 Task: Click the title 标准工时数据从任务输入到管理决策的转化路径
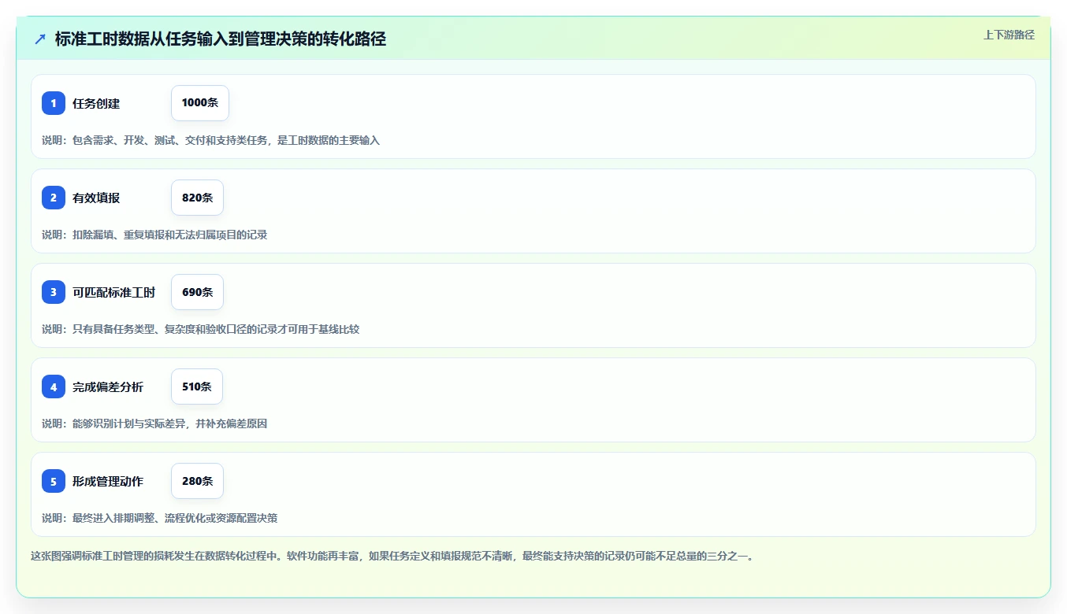coord(221,39)
